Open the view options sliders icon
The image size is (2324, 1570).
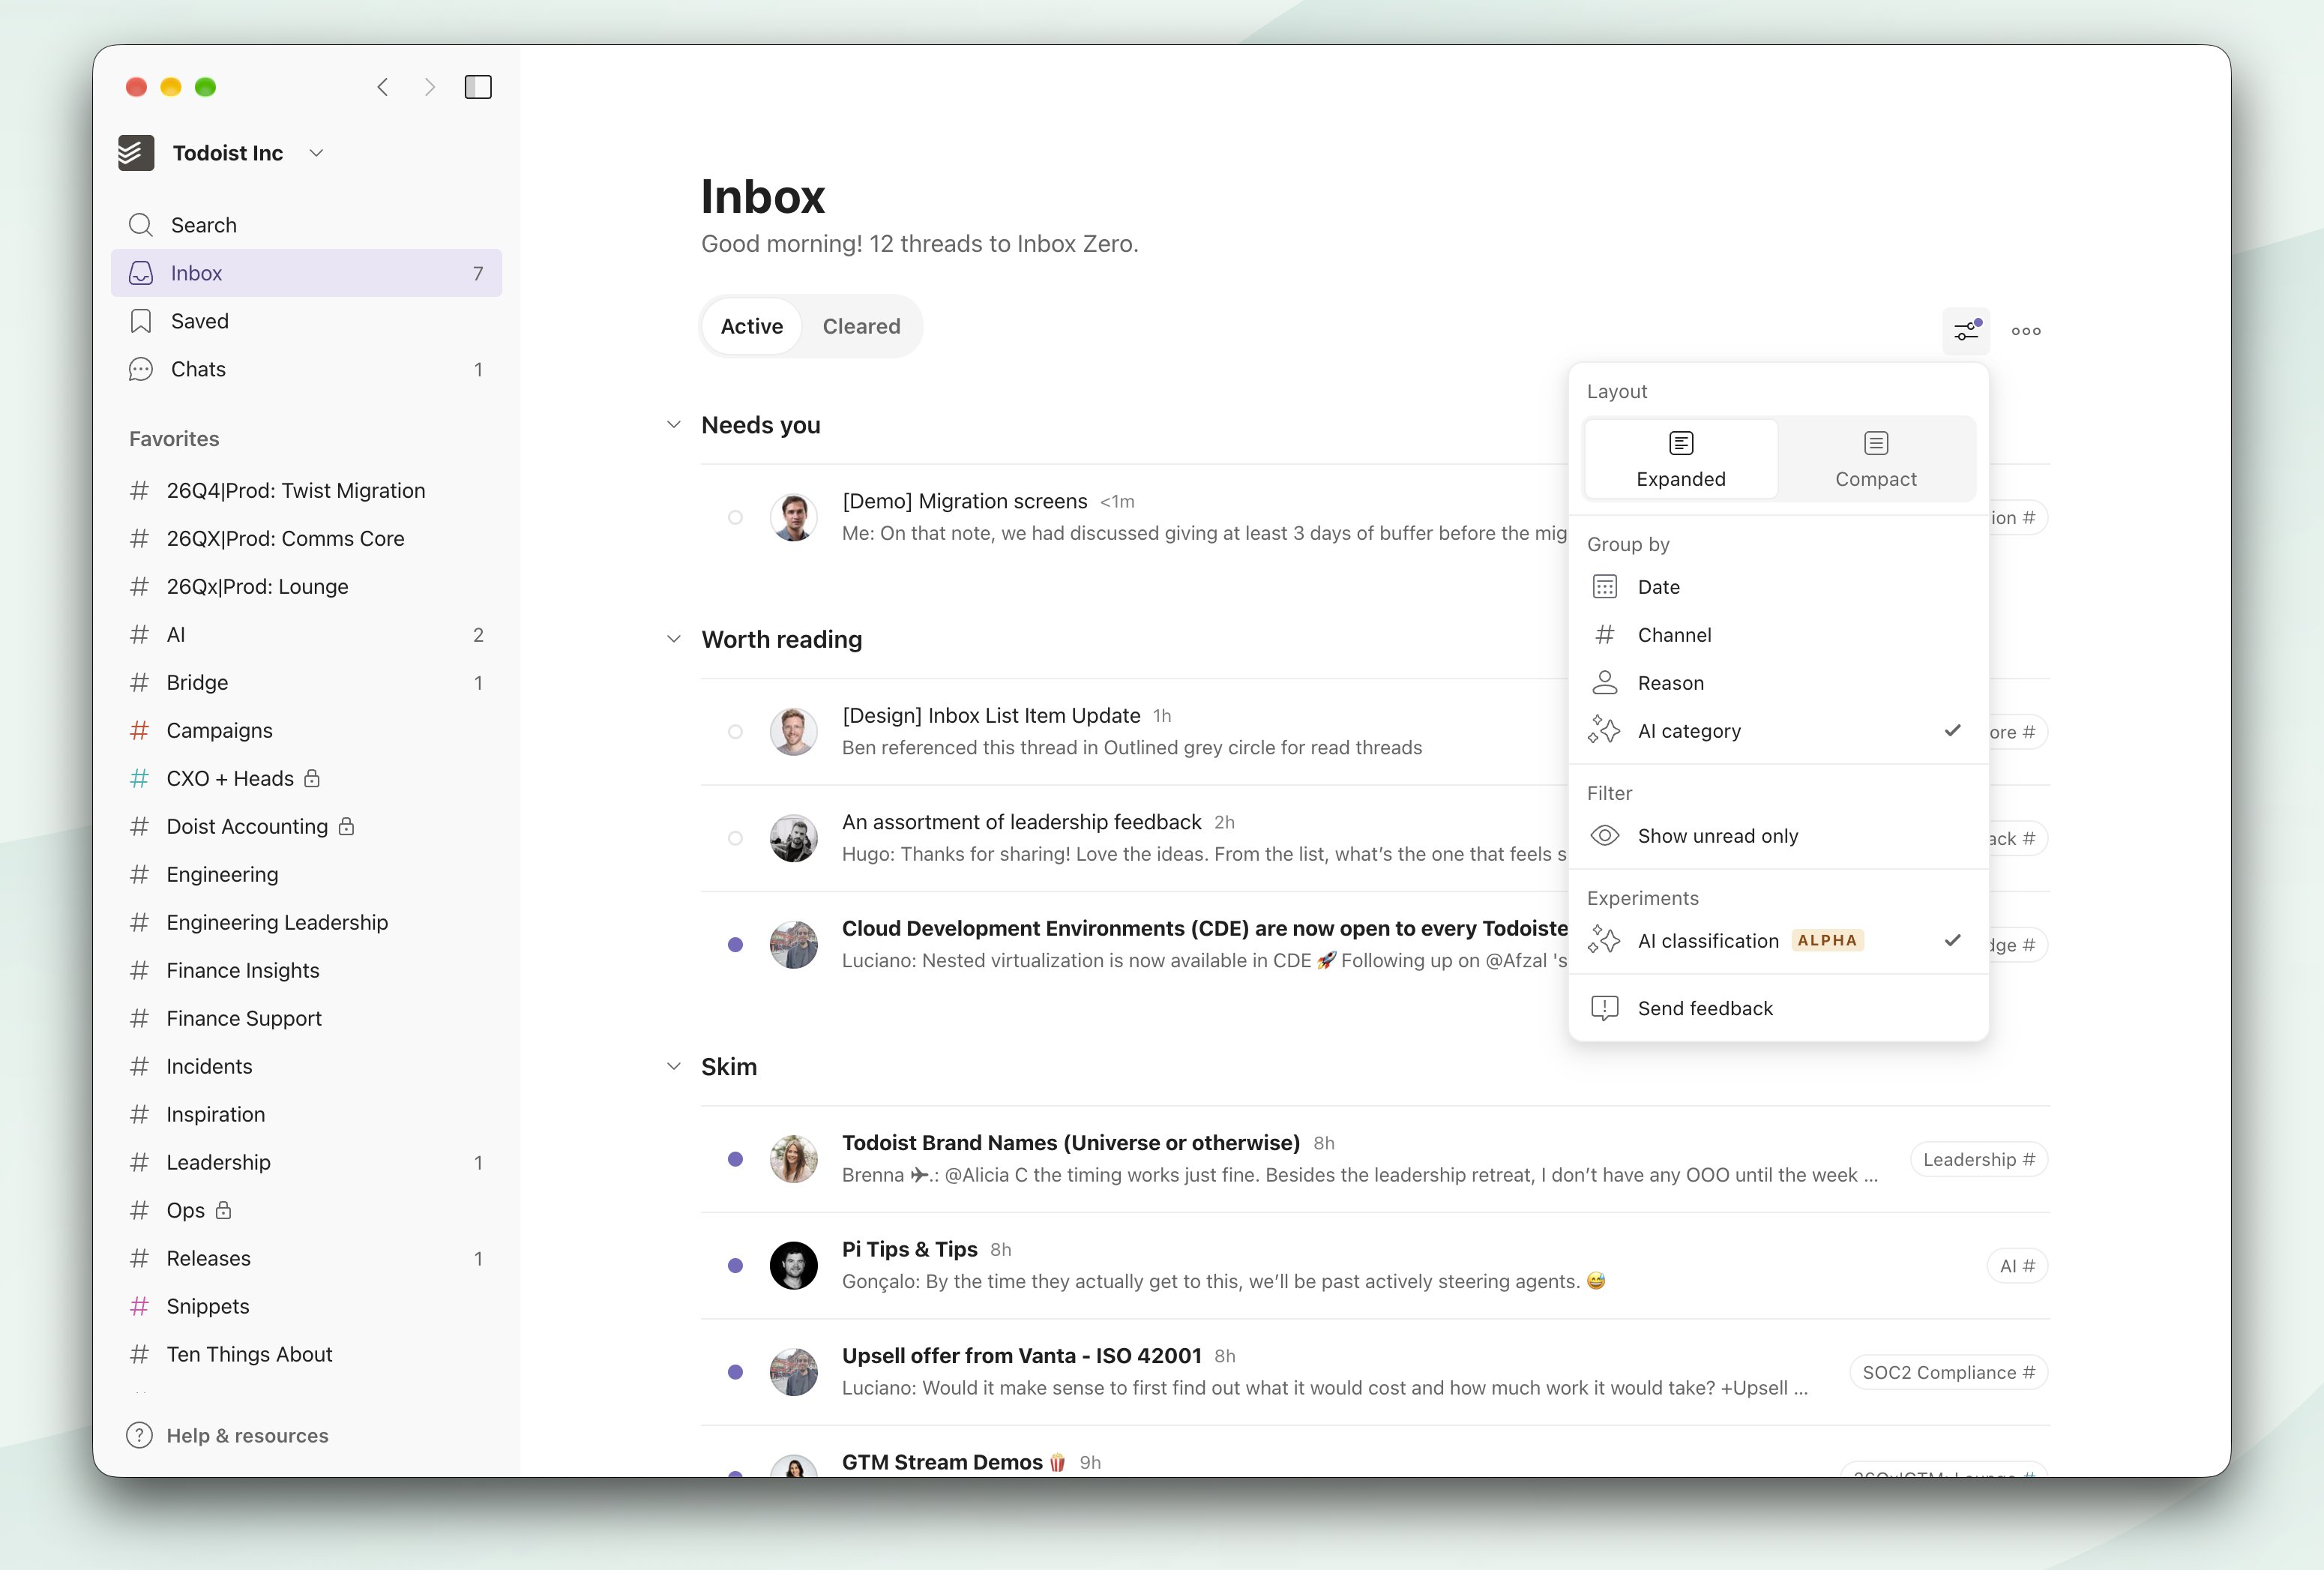pyautogui.click(x=1966, y=330)
